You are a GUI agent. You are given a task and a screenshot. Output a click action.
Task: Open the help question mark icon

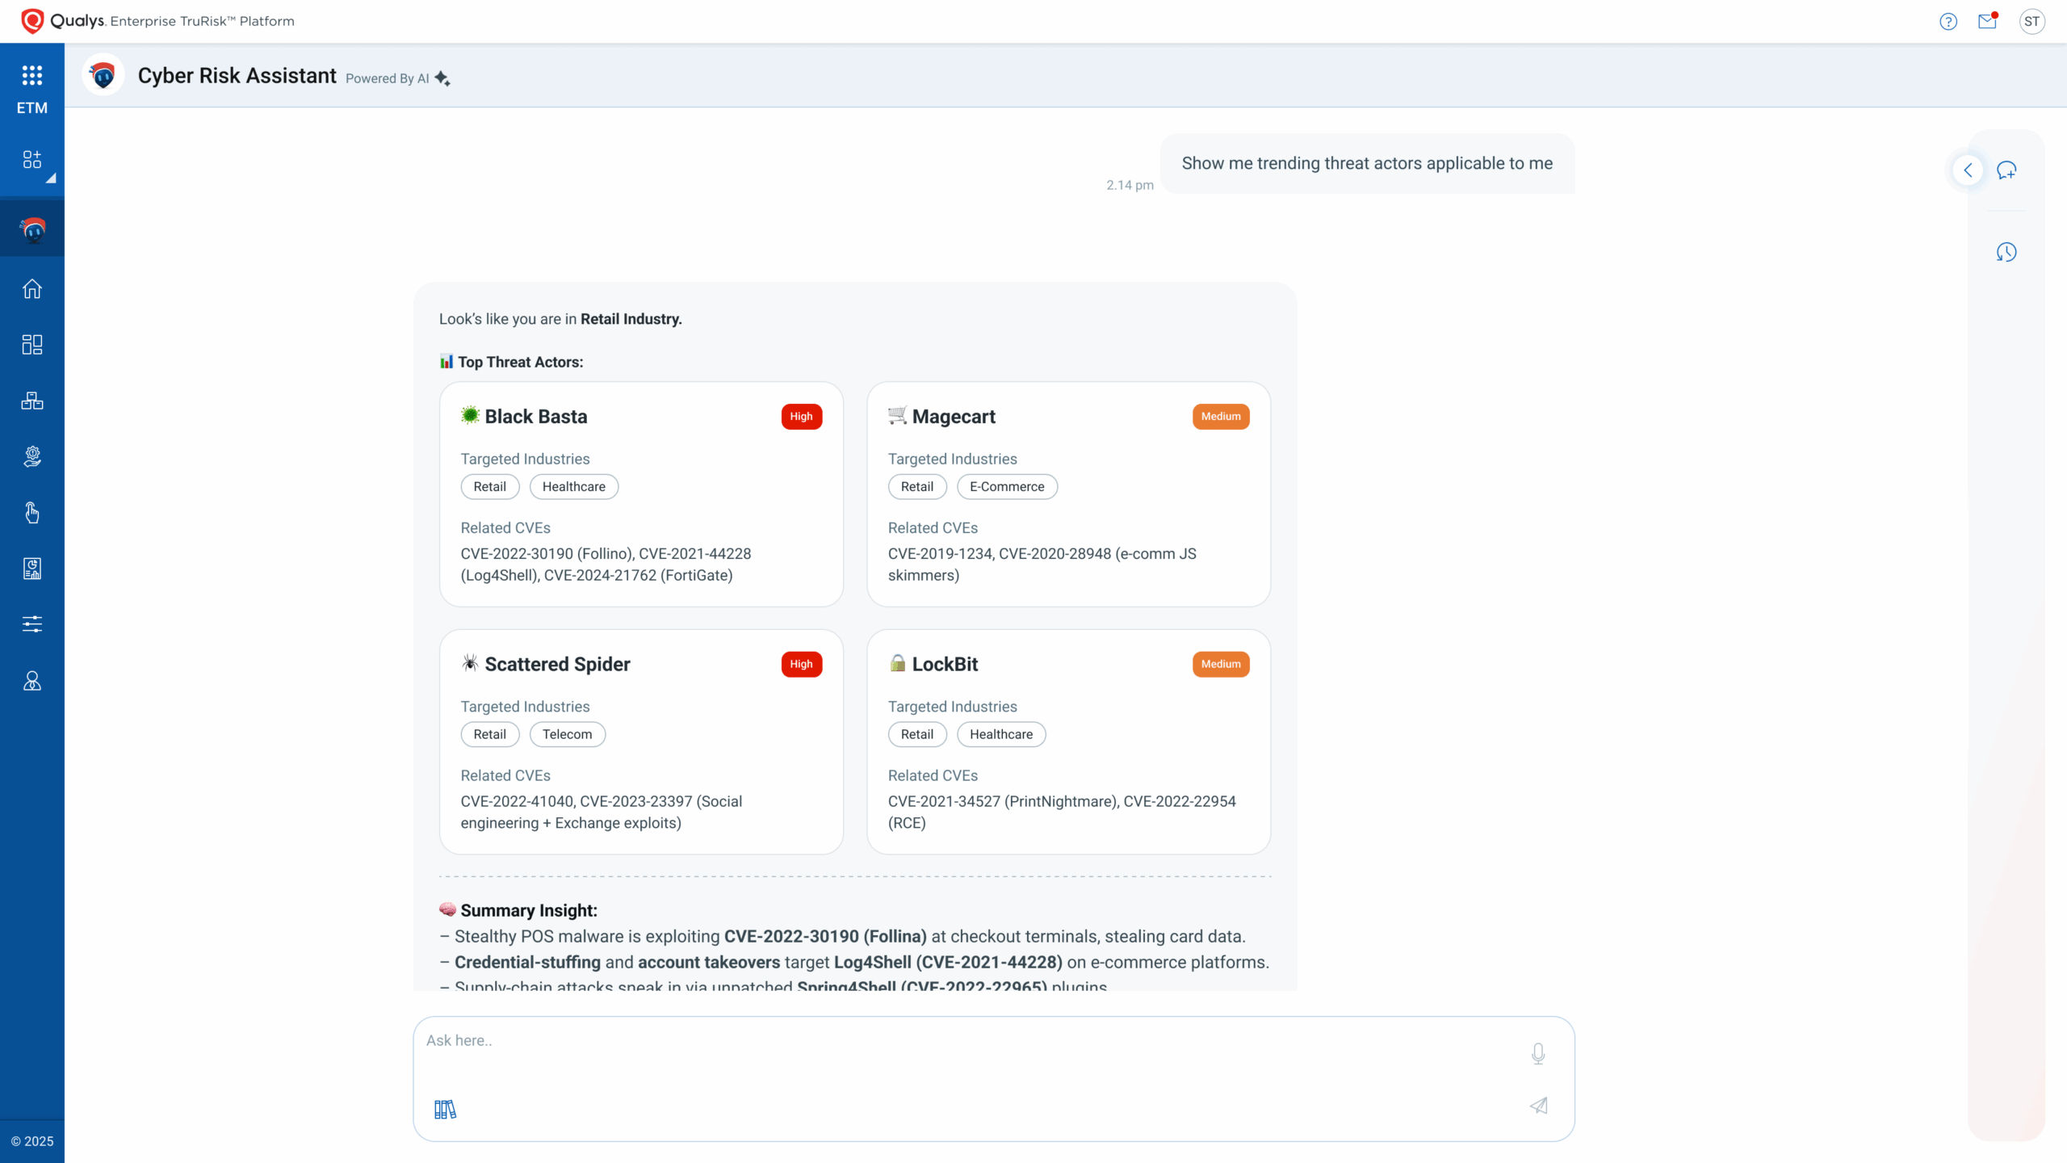pos(1948,22)
